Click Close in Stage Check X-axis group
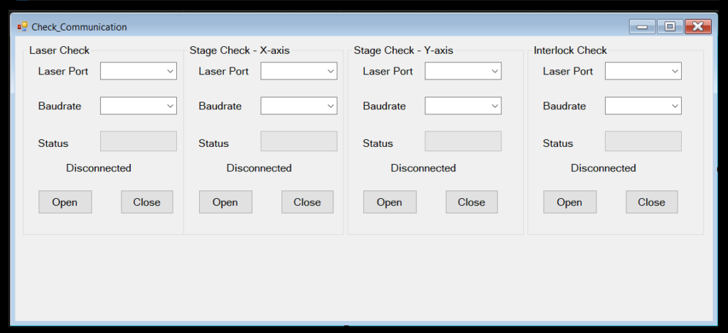Image resolution: width=728 pixels, height=333 pixels. click(x=307, y=202)
